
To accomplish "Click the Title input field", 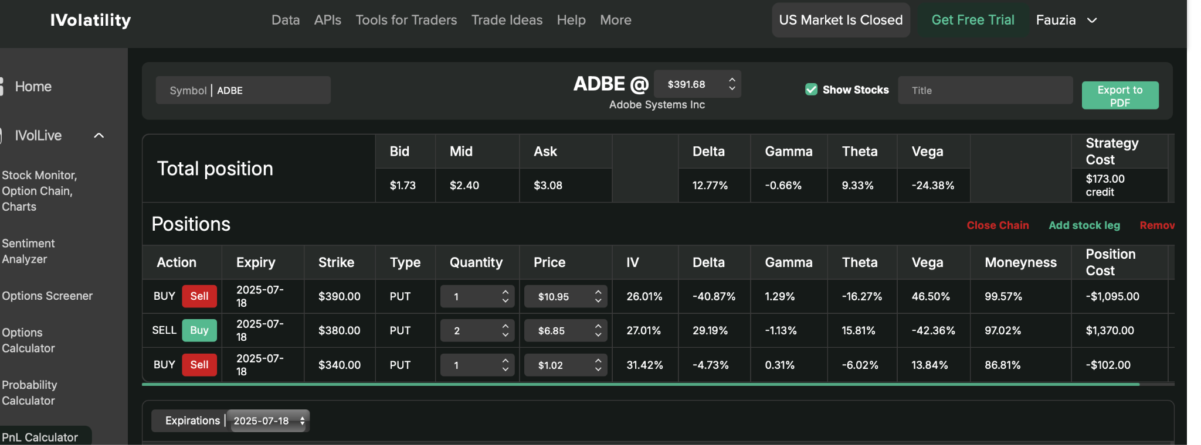I will [985, 90].
